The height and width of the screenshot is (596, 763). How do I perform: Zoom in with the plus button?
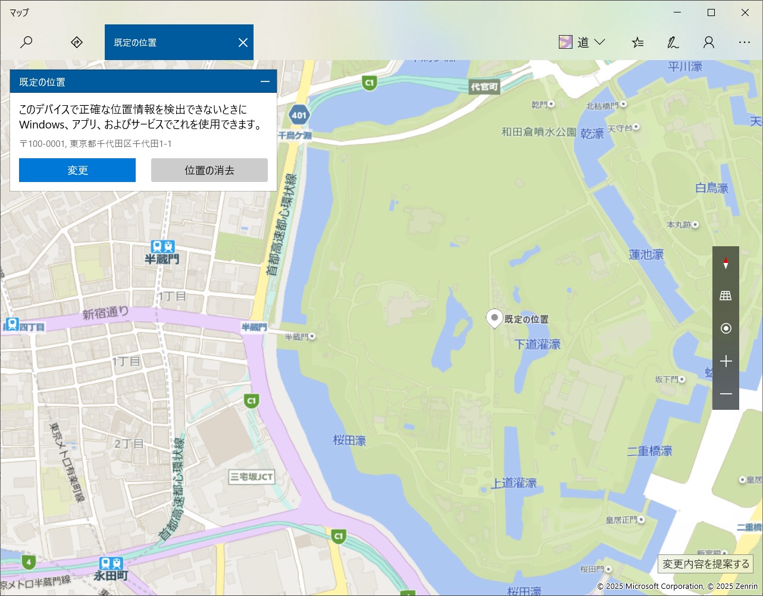(726, 361)
